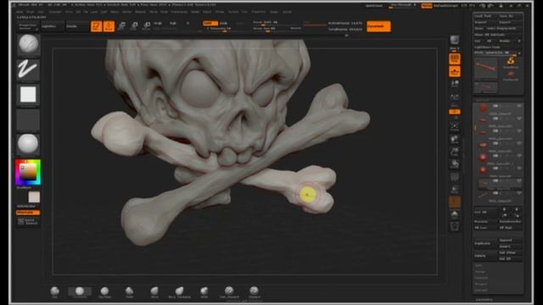The image size is (543, 305).
Task: Select the sixth brush in bottom shelf
Action: click(x=179, y=291)
